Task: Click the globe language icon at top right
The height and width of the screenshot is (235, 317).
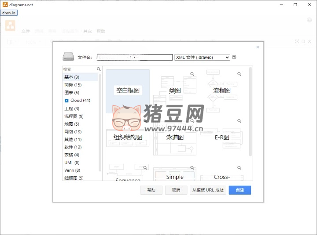Action: click(309, 20)
